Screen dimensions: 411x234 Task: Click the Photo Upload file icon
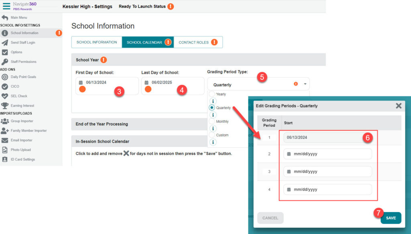pyautogui.click(x=5, y=150)
